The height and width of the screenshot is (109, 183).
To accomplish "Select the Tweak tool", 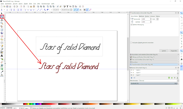I will (x=2, y=20).
